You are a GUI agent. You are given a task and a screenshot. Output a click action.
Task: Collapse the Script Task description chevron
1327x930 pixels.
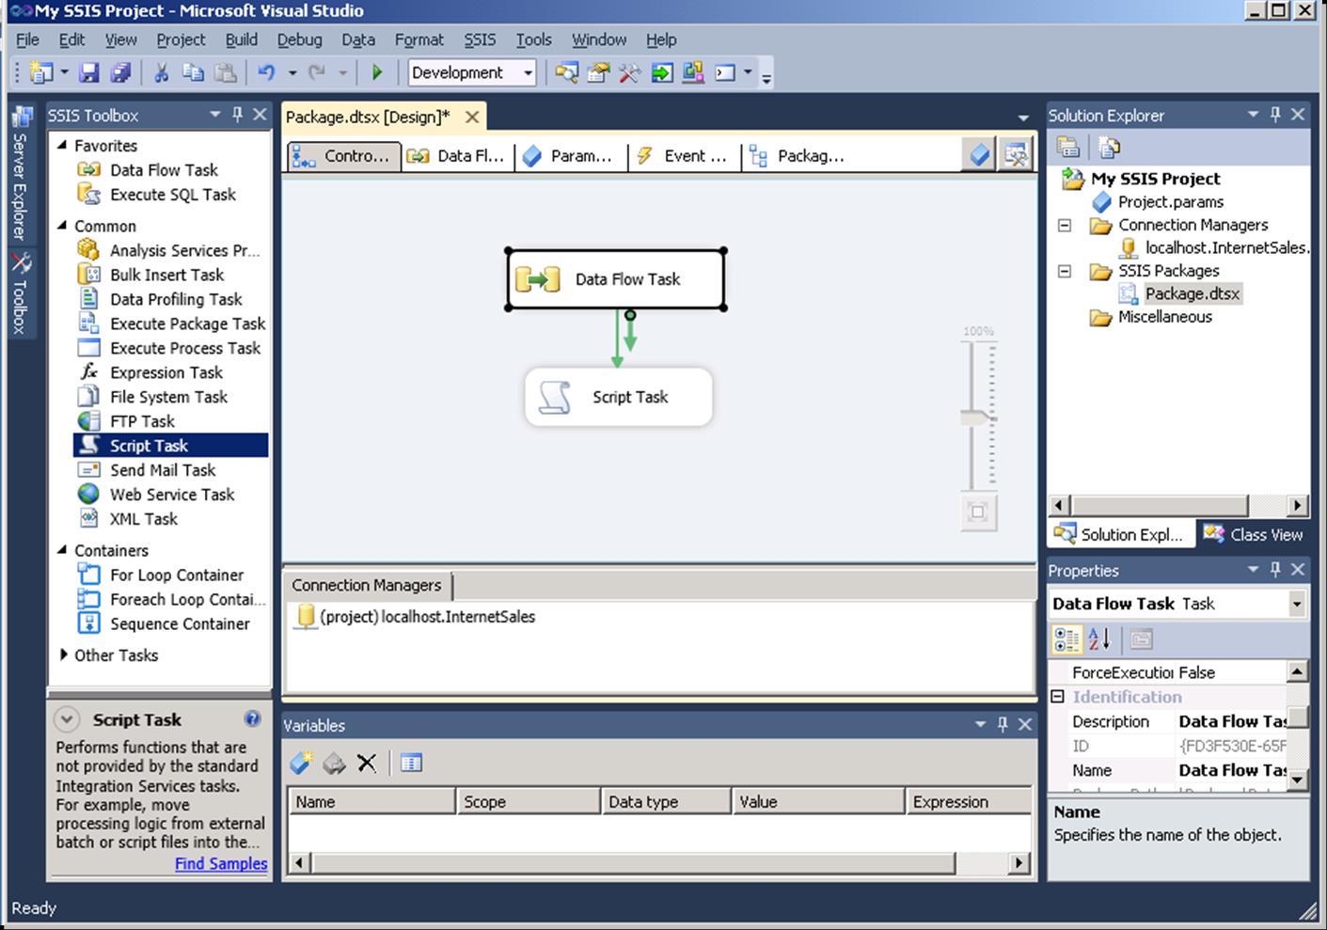point(66,720)
